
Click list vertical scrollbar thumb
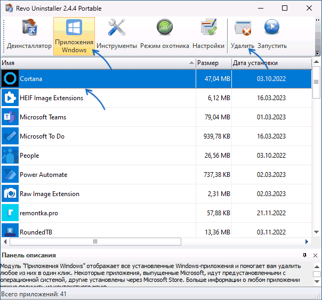[316, 82]
